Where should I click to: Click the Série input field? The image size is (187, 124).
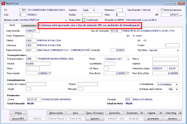coord(121,15)
